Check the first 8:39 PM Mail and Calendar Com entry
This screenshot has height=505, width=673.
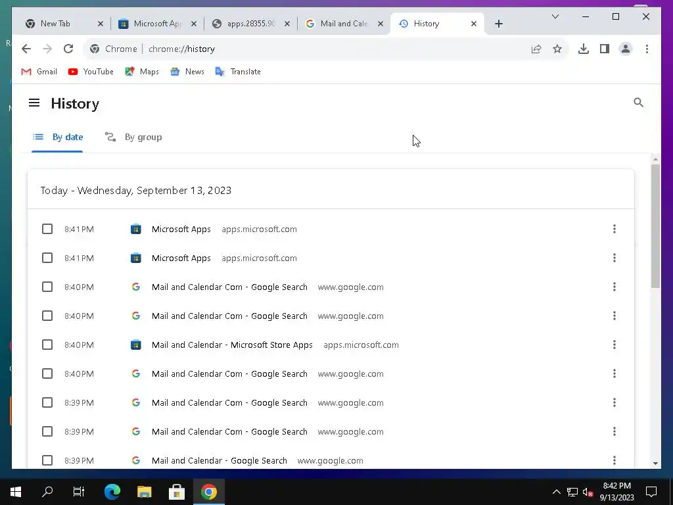pos(47,402)
